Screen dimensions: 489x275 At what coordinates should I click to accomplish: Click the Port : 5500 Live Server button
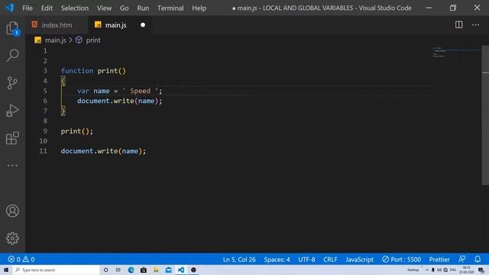coord(401,260)
